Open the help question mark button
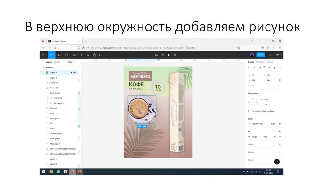 point(277,162)
